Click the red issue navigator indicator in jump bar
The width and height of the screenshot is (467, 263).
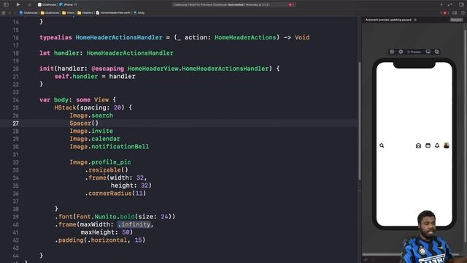(444, 13)
